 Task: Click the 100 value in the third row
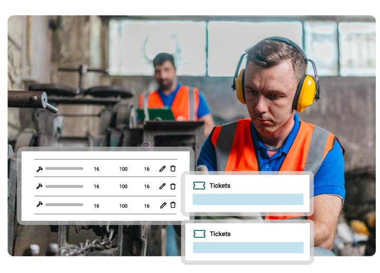pyautogui.click(x=123, y=206)
